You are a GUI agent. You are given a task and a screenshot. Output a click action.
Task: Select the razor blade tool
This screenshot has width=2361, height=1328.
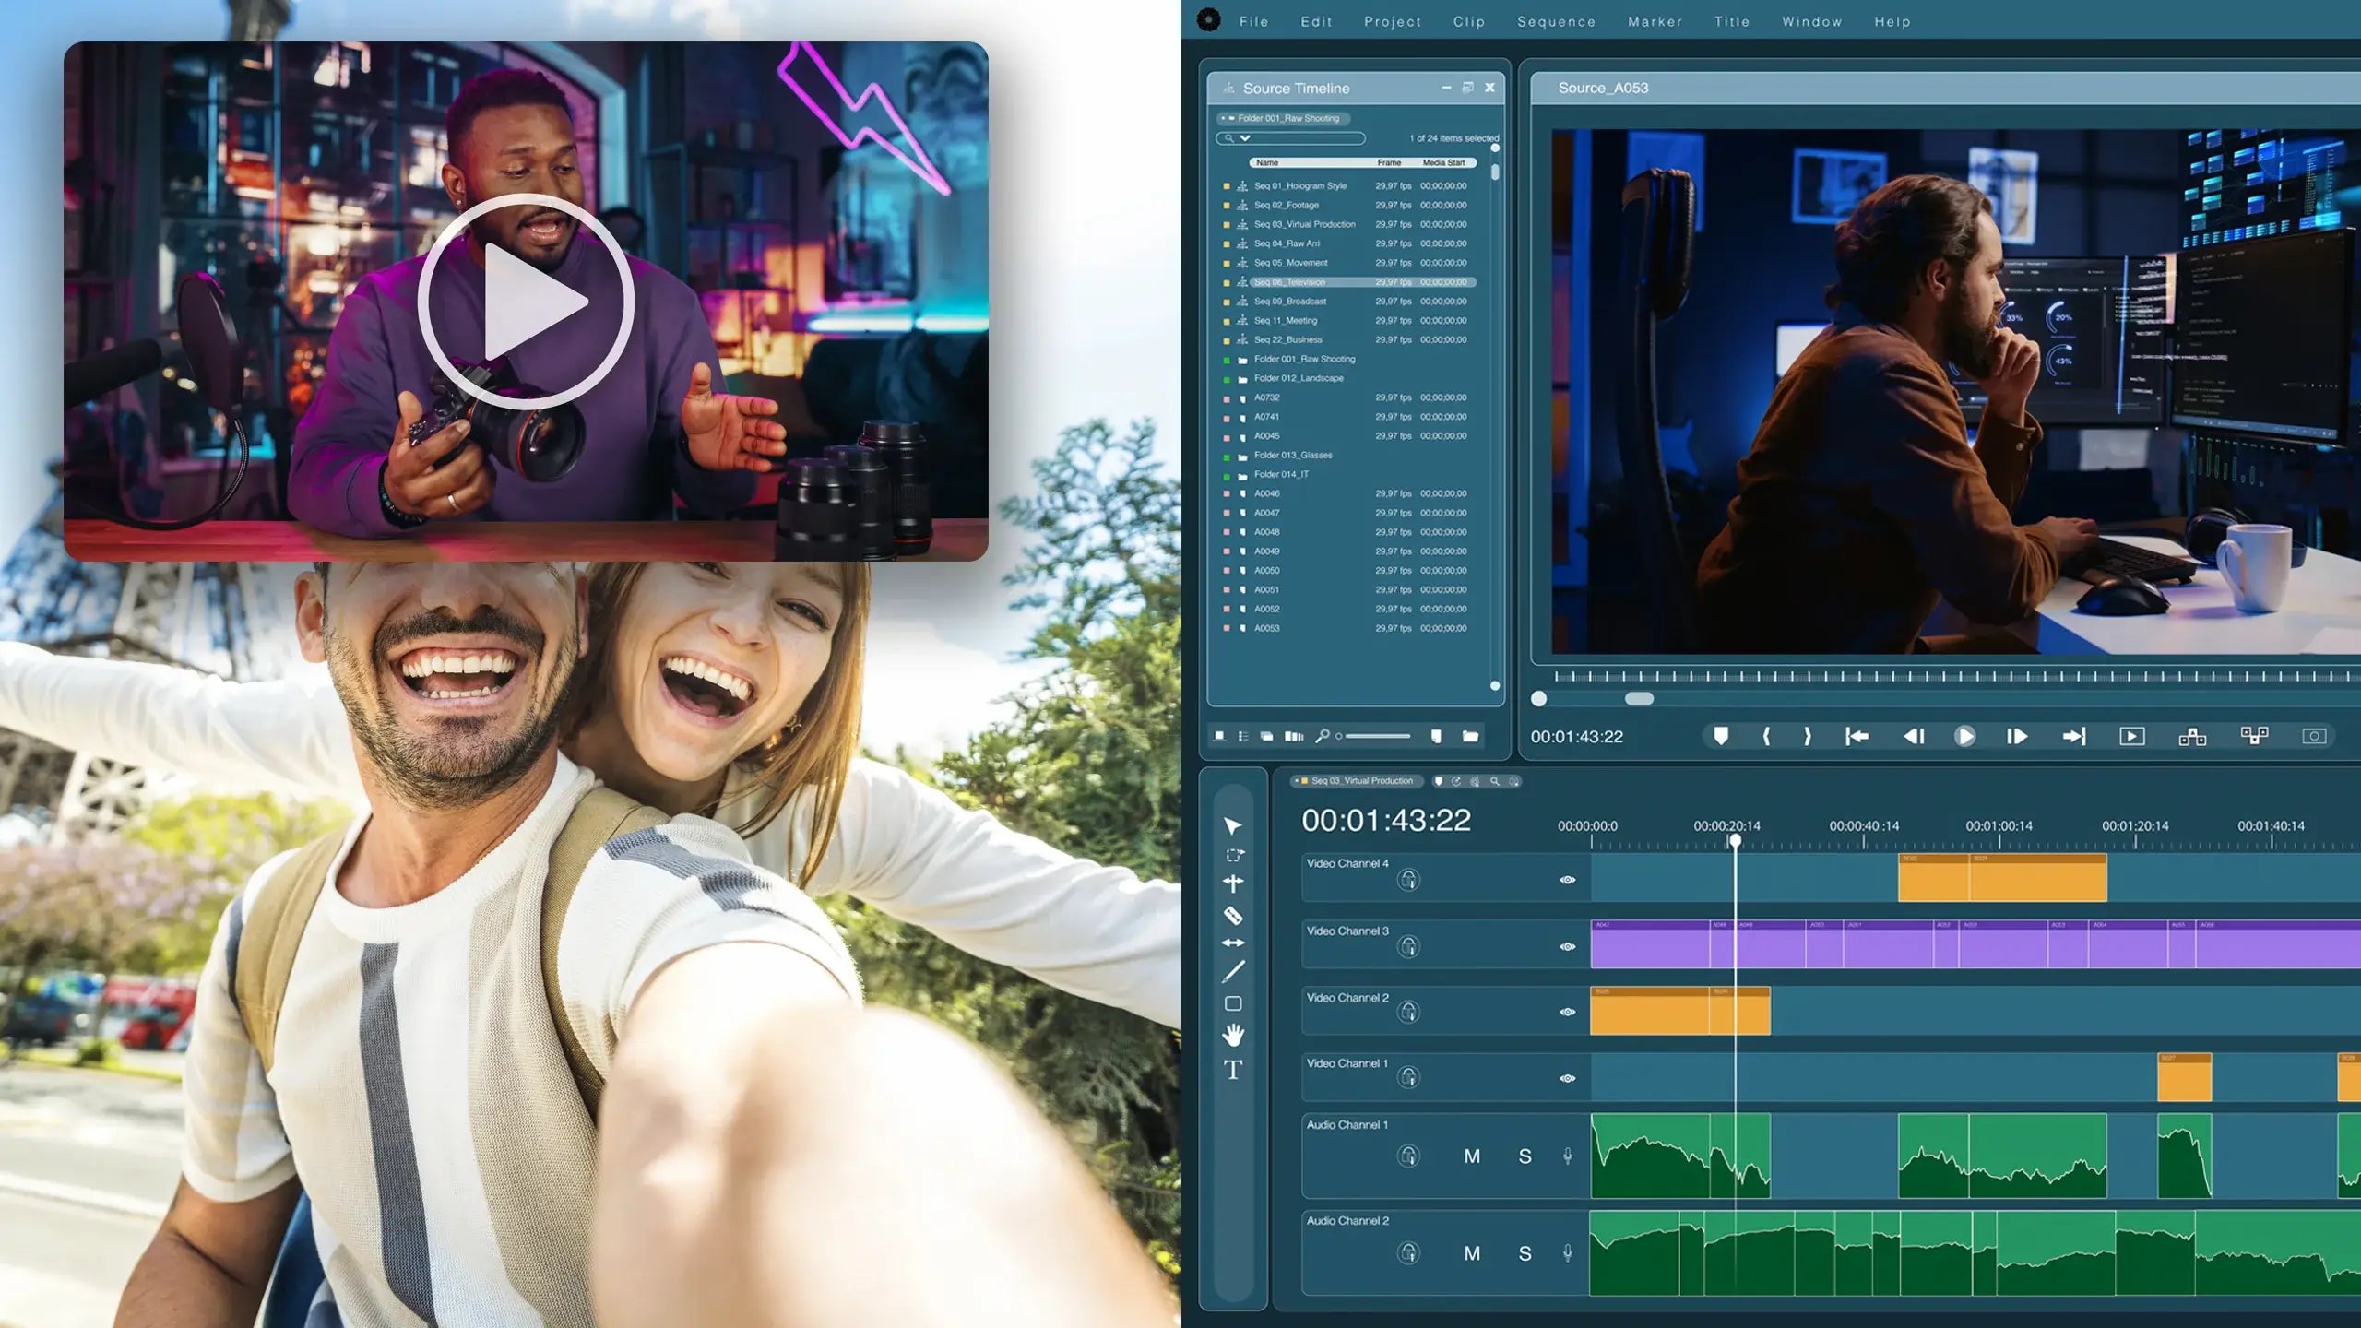pyautogui.click(x=1233, y=915)
